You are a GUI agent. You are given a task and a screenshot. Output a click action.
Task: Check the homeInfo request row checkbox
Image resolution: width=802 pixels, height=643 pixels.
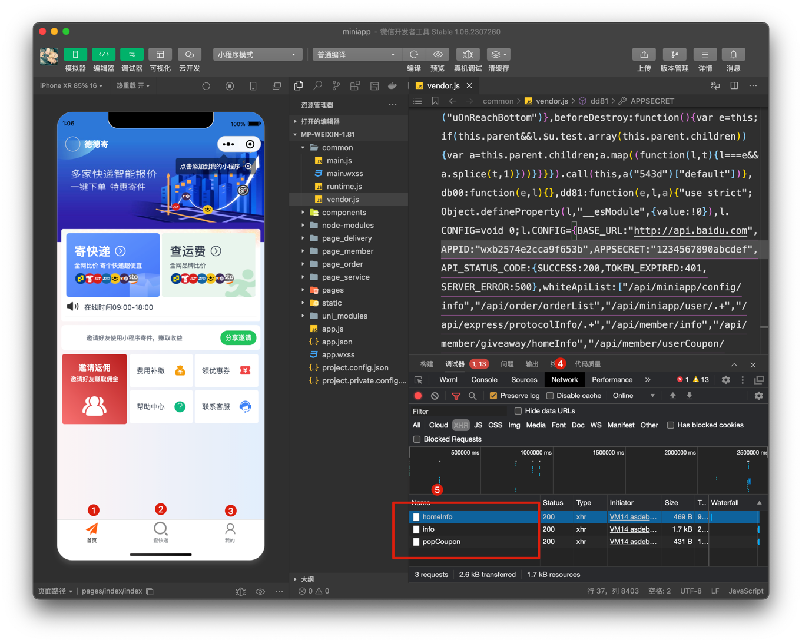pos(416,517)
